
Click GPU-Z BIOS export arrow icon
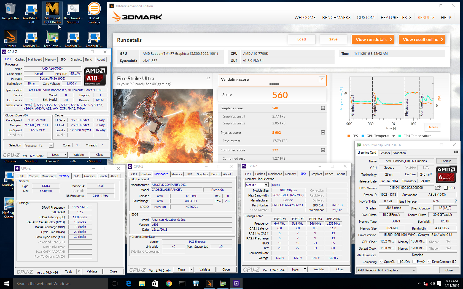pyautogui.click(x=438, y=188)
